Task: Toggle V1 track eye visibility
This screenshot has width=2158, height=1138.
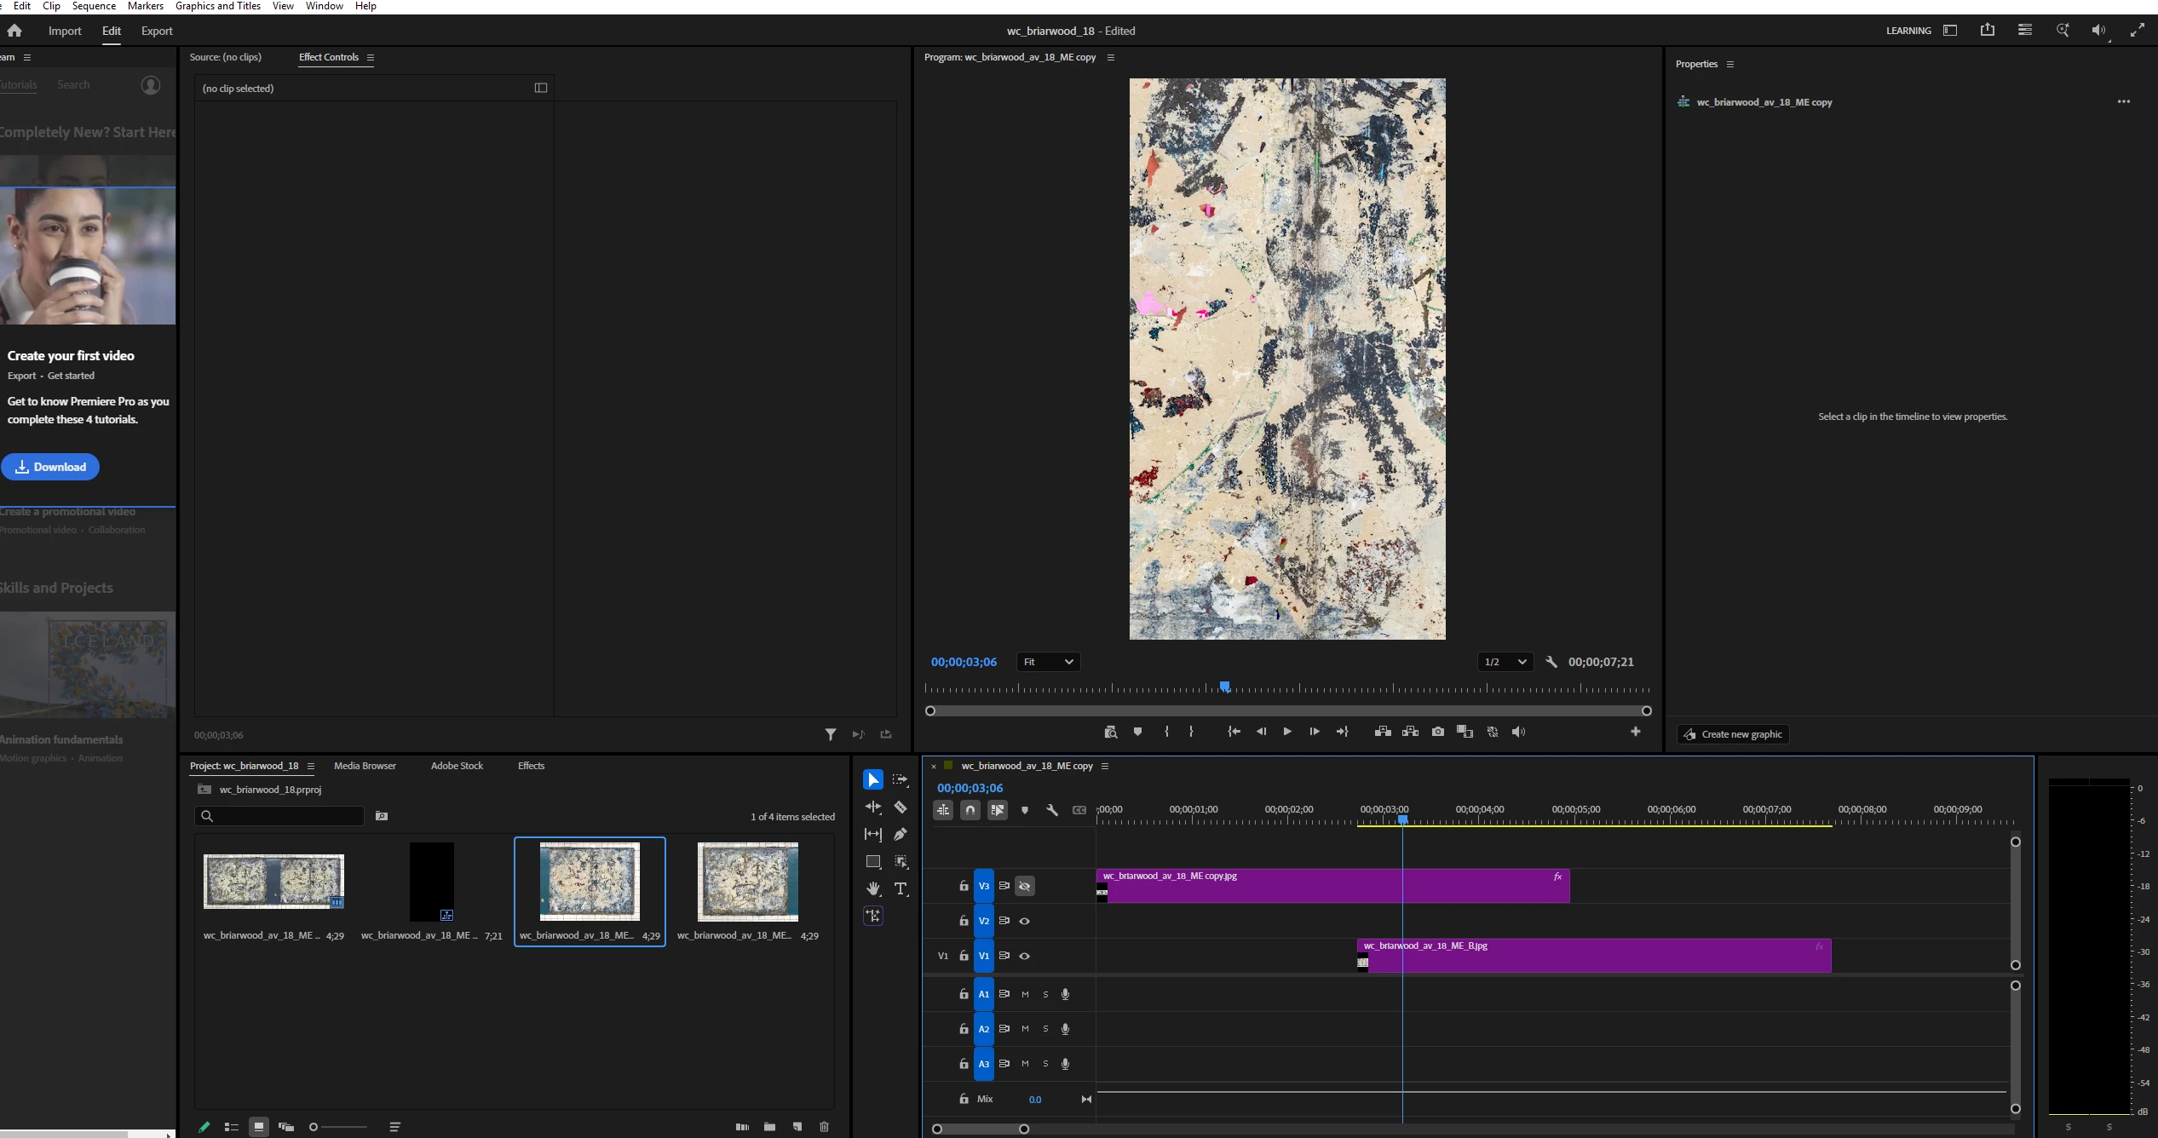Action: pyautogui.click(x=1025, y=956)
